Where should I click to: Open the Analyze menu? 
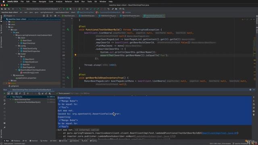[59, 2]
